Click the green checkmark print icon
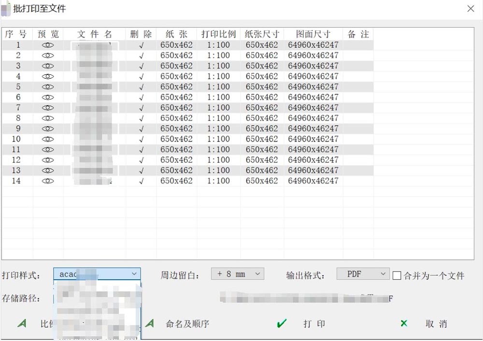This screenshot has width=483, height=341. [x=282, y=324]
